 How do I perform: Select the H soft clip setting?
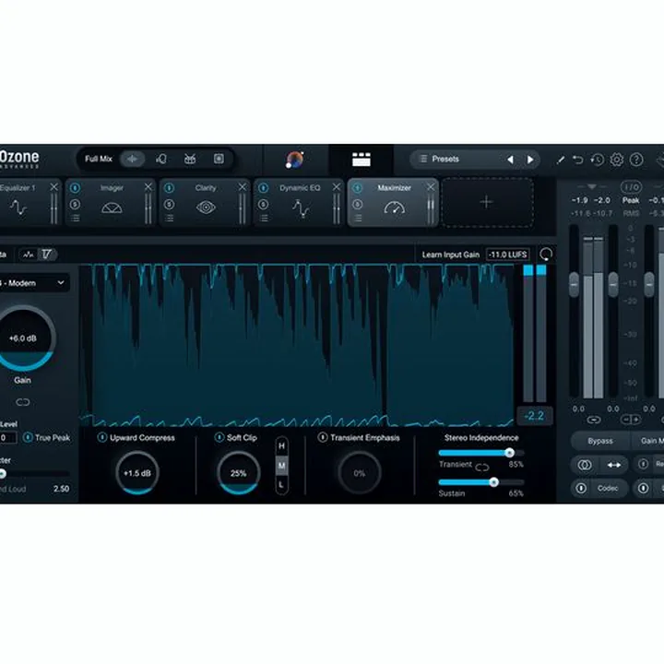pyautogui.click(x=281, y=446)
